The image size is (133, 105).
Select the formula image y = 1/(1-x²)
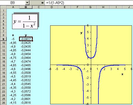[25, 21]
